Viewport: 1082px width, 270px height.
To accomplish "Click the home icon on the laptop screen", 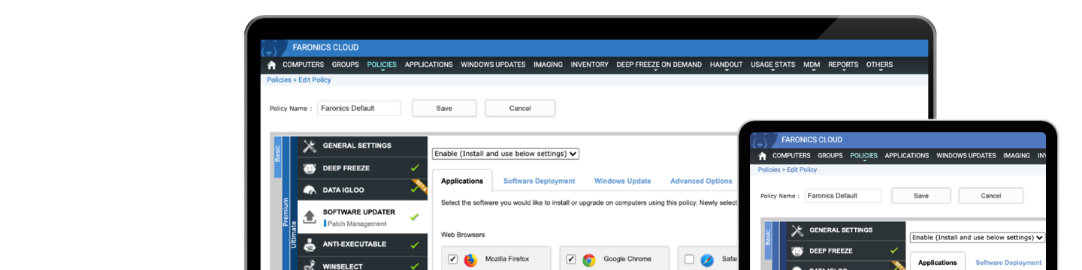I will click(x=272, y=65).
